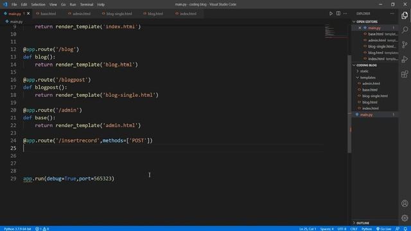
Task: Open the Manage settings gear icon
Action: point(405,218)
